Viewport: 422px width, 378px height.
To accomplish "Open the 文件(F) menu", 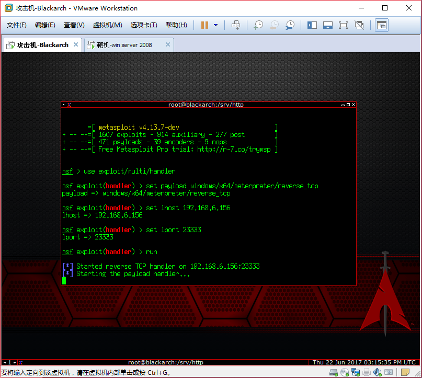I will tap(16, 25).
